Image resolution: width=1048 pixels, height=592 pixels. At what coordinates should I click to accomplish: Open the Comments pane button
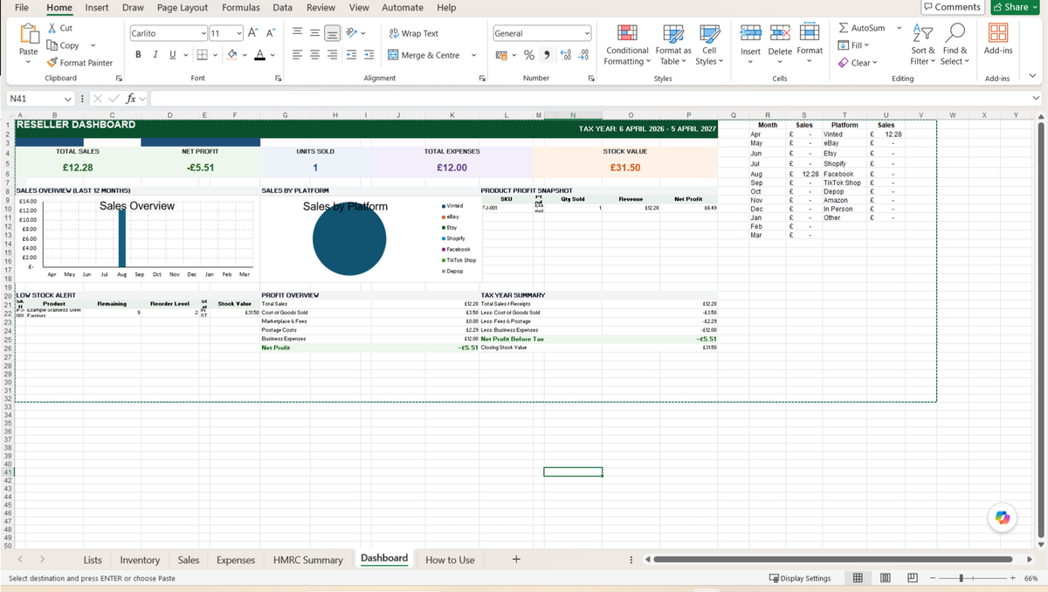[x=953, y=7]
